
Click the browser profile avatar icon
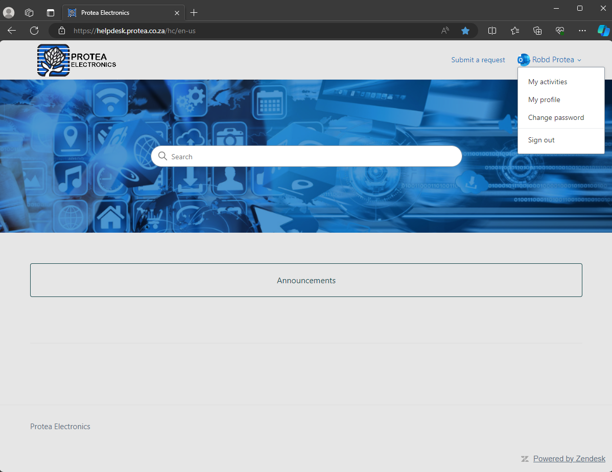9,12
